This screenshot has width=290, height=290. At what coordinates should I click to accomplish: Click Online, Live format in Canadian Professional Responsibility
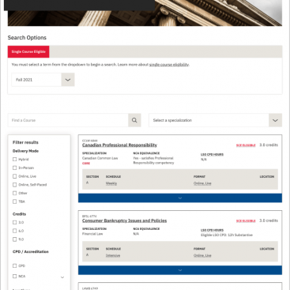(x=202, y=183)
